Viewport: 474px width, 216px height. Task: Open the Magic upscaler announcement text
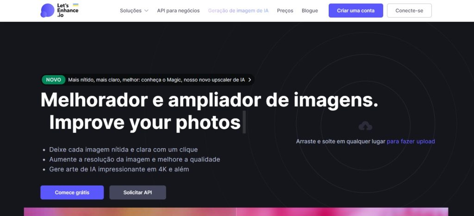[156, 80]
